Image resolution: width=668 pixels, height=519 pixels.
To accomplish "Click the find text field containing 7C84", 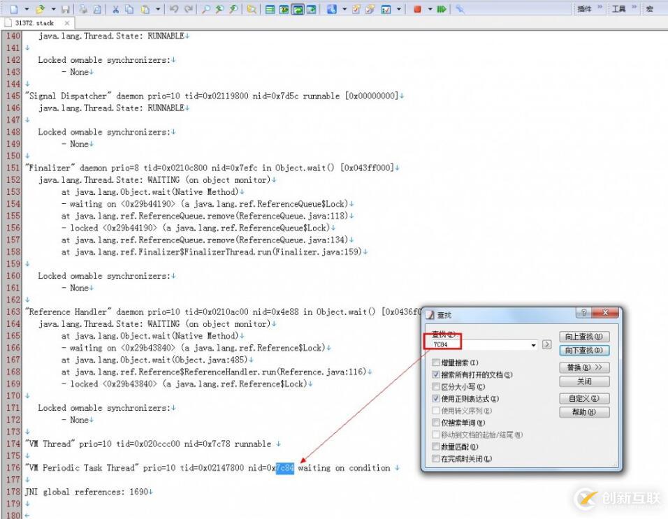I will 484,345.
